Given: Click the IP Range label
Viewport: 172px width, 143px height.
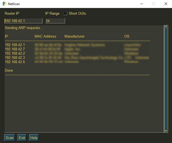Looking at the screenshot, I should tap(52, 13).
